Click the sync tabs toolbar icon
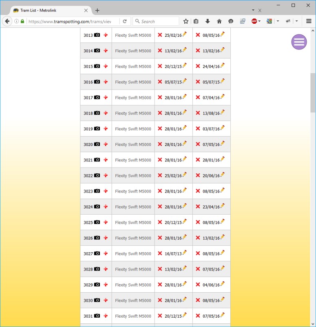 (x=243, y=21)
